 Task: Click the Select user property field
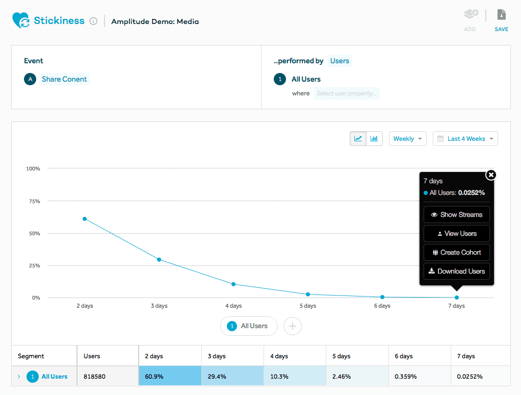(x=346, y=93)
